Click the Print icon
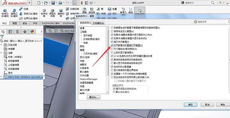 pyautogui.click(x=60, y=3)
